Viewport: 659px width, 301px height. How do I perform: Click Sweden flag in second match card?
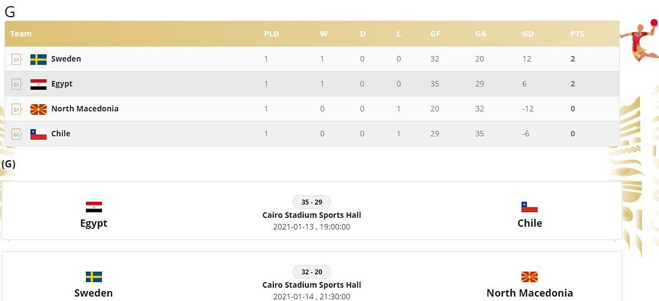(x=94, y=277)
